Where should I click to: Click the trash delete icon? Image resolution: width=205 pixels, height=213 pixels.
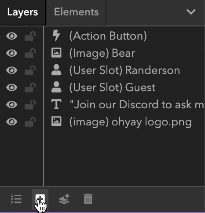coord(88,199)
